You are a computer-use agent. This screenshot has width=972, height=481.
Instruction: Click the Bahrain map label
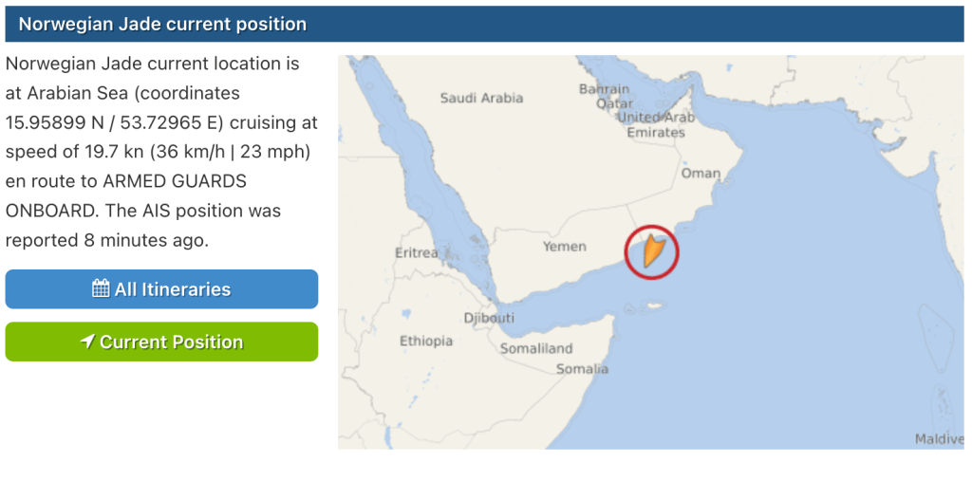[x=604, y=89]
